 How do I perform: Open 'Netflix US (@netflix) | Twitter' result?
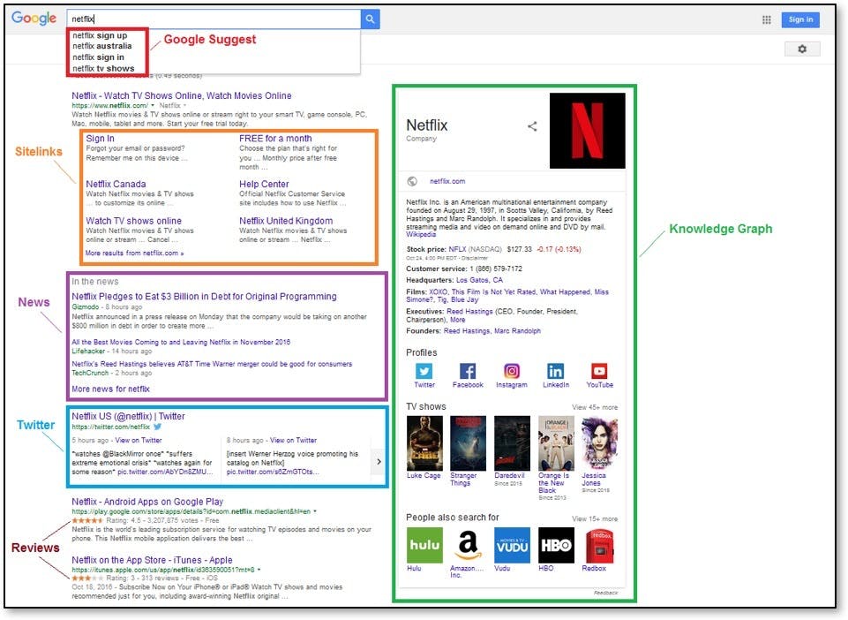tap(128, 416)
